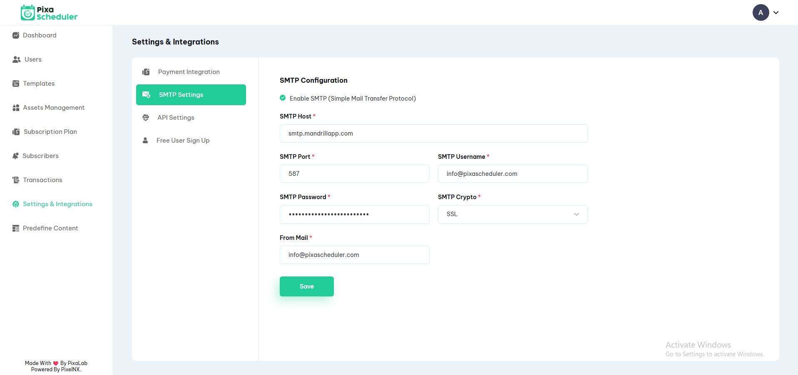Click the Subscribers bell icon
The height and width of the screenshot is (375, 798).
pyautogui.click(x=16, y=156)
